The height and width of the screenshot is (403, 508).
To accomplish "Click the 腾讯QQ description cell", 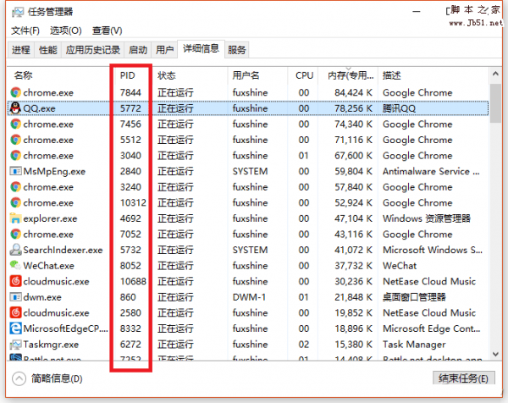I will (399, 108).
